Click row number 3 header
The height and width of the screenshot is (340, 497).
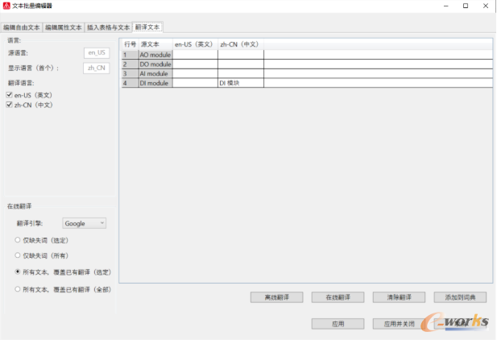130,73
